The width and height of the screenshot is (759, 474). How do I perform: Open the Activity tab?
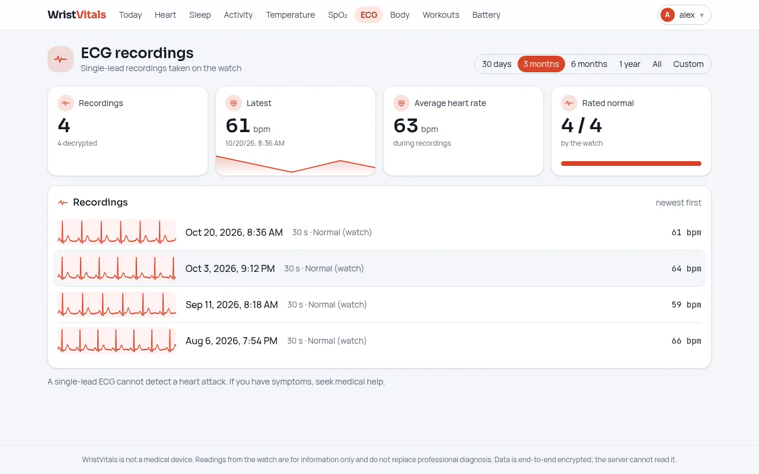[x=238, y=15]
